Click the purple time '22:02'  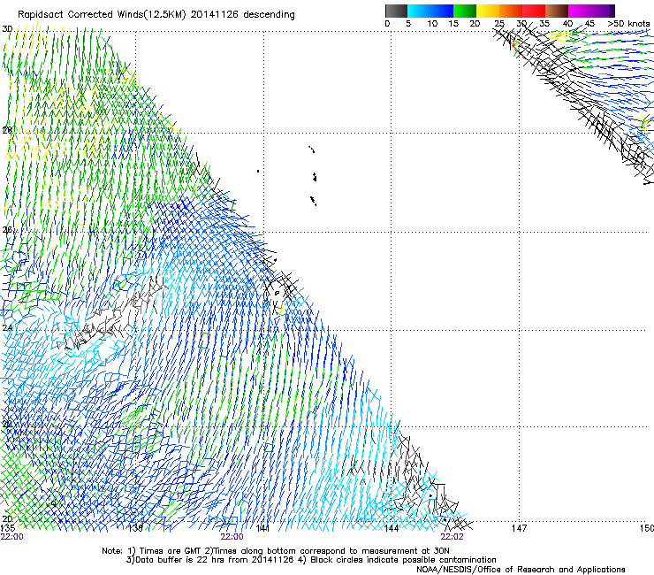[x=452, y=537]
